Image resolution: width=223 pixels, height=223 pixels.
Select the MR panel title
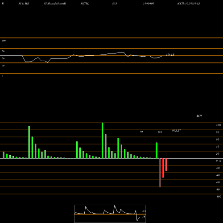[x=199, y=116]
